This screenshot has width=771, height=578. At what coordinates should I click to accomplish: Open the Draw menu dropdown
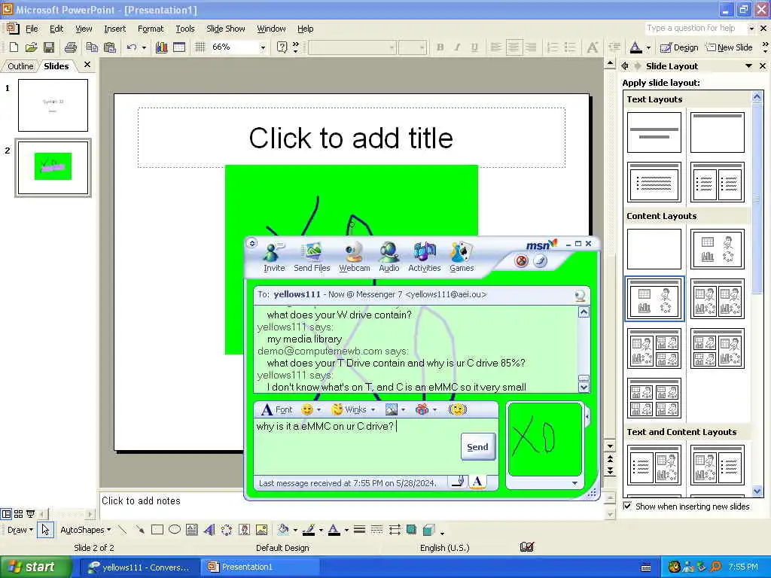(x=20, y=530)
